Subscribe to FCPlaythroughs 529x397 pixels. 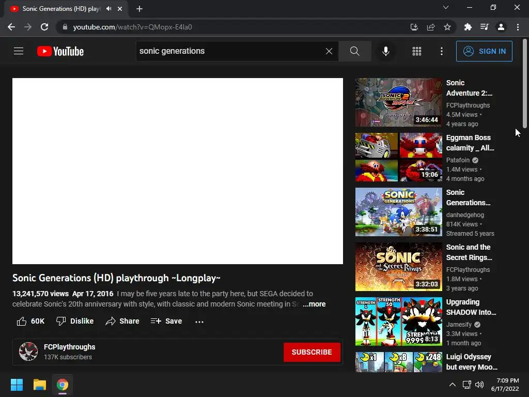pyautogui.click(x=312, y=352)
